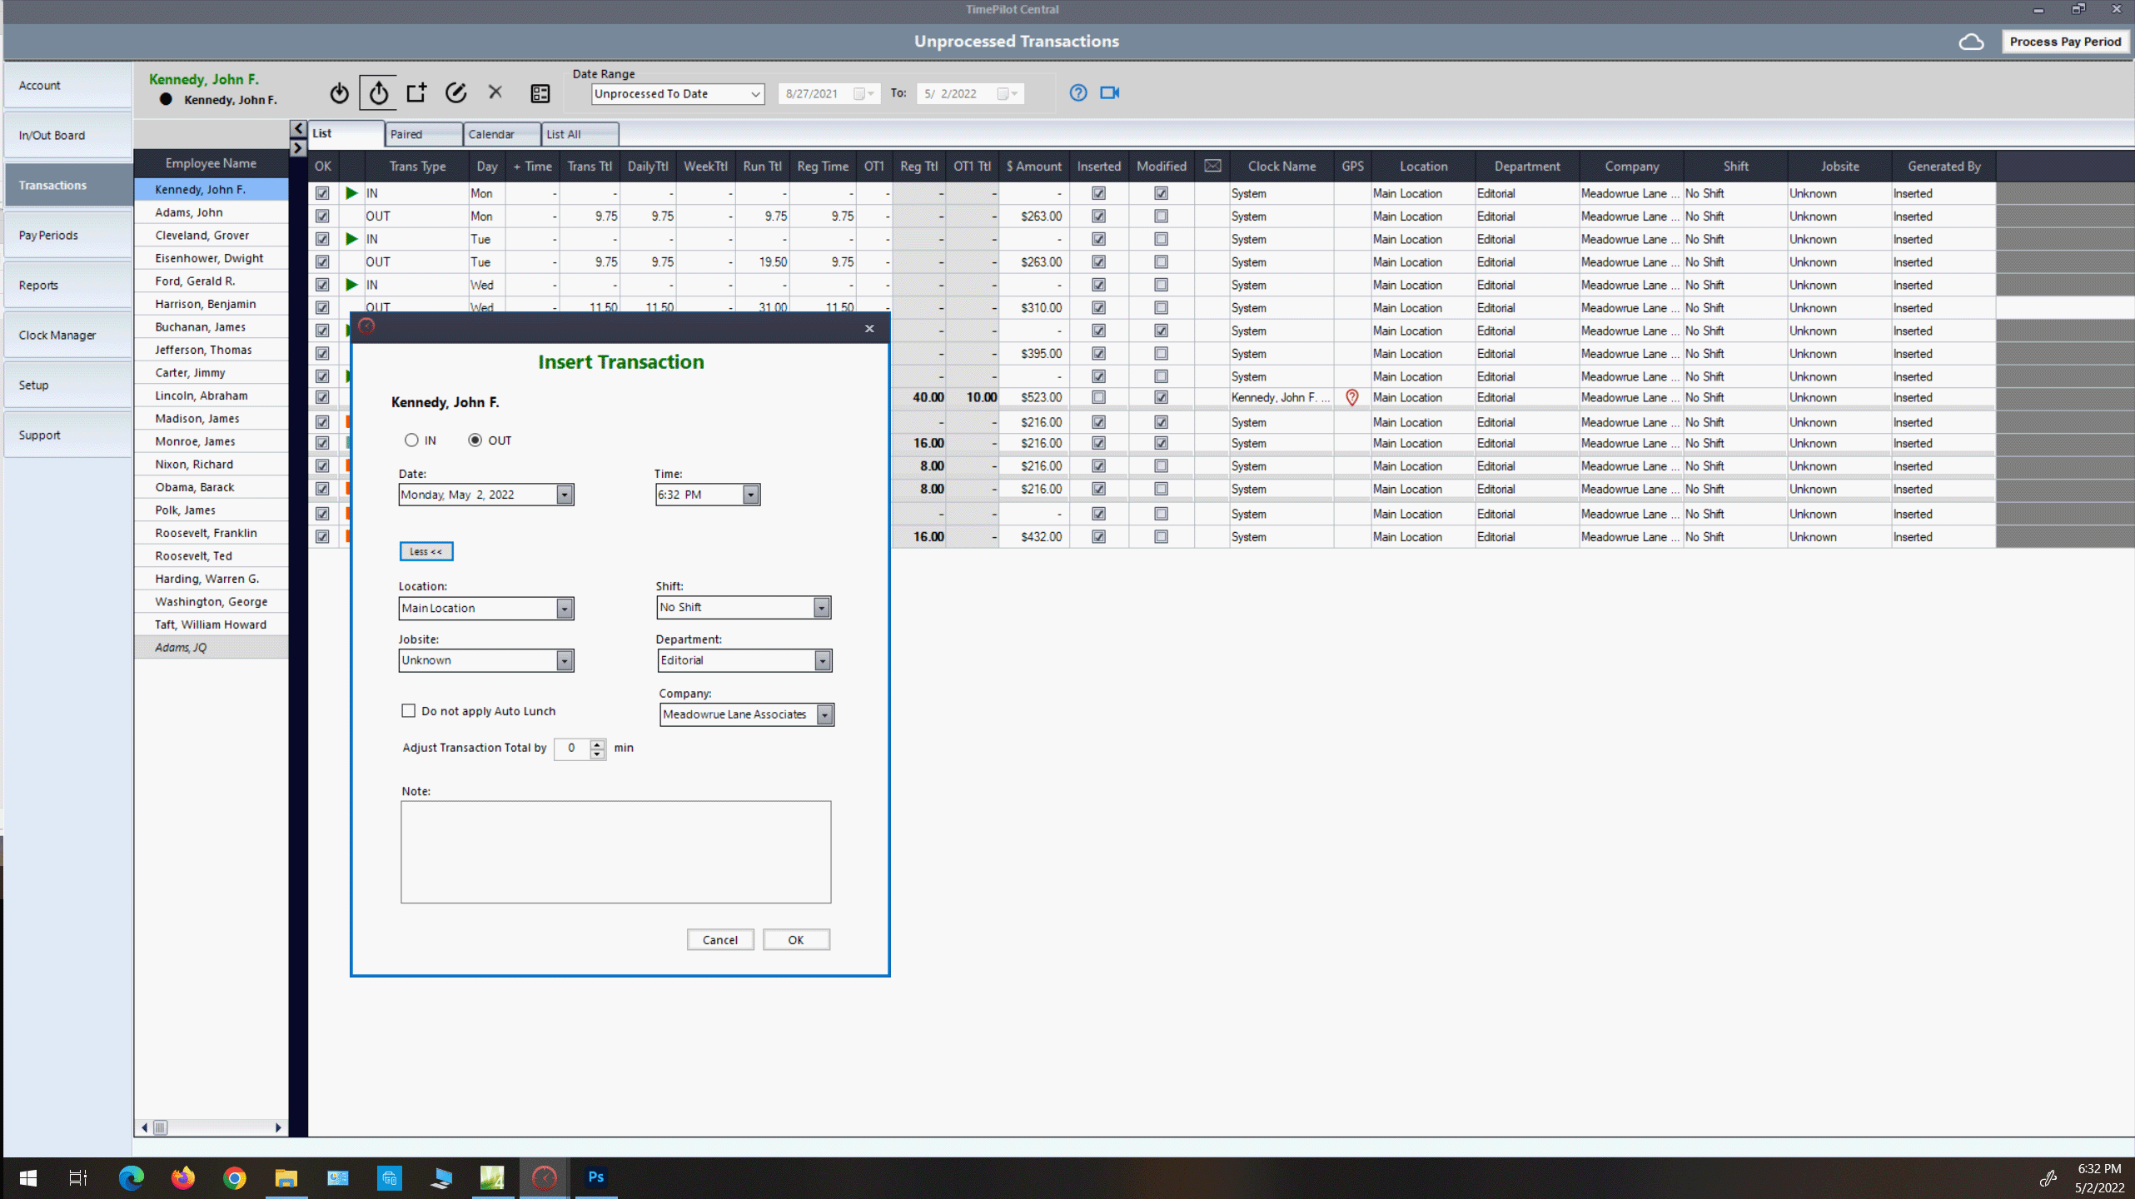
Task: Click the blue video camera icon
Action: [x=1109, y=92]
